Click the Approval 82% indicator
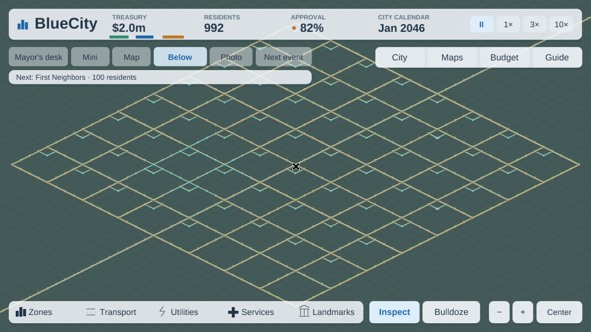Image resolution: width=591 pixels, height=332 pixels. [308, 28]
